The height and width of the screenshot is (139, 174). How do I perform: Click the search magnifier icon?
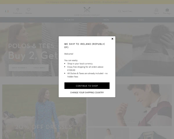pos(119,11)
